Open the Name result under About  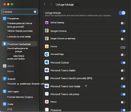point(11,71)
